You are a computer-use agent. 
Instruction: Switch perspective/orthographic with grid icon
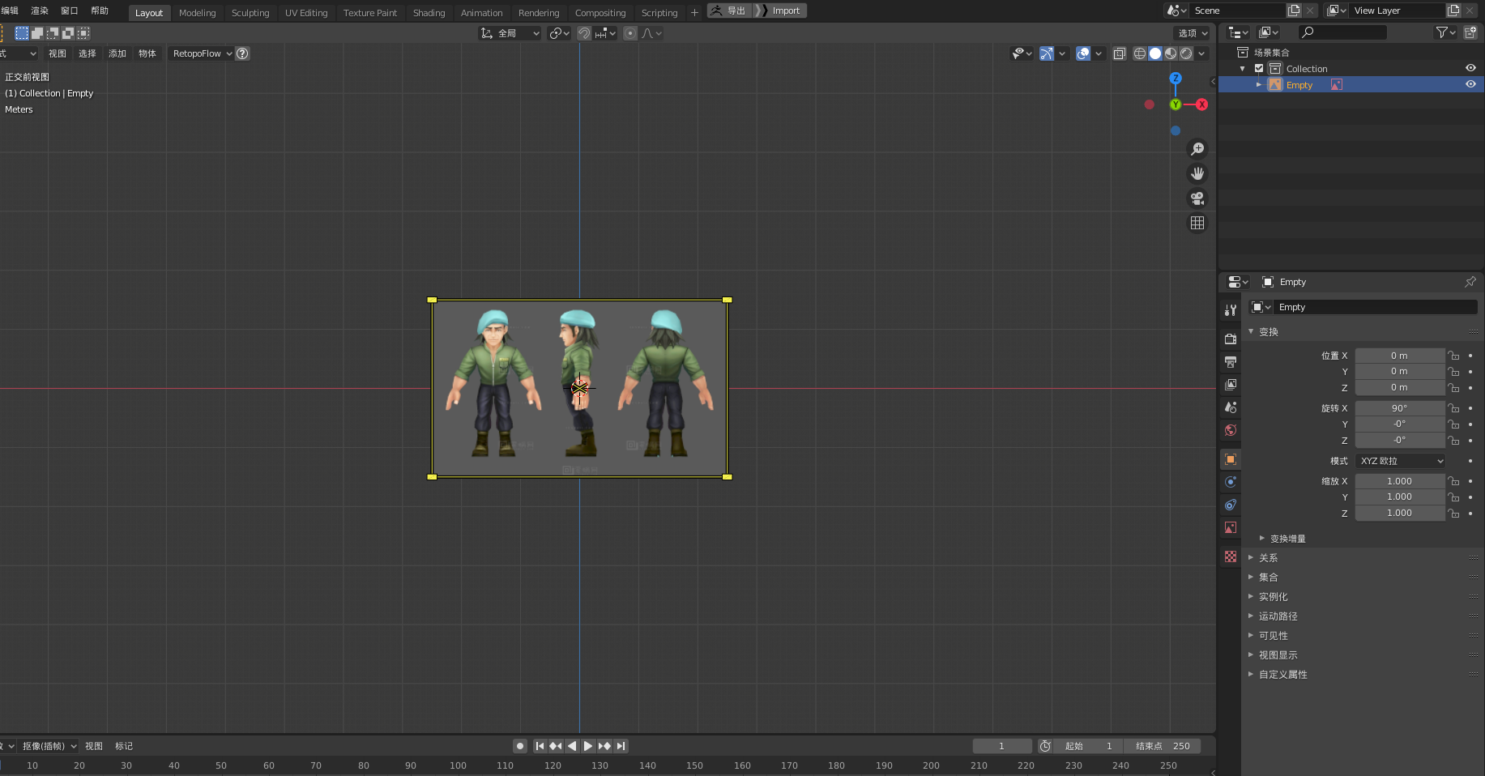tap(1197, 223)
